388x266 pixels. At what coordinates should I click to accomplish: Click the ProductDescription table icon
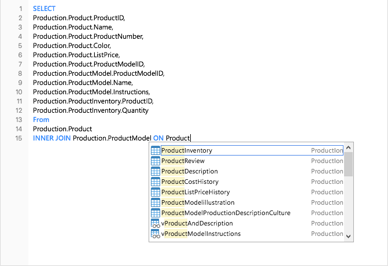pos(155,171)
